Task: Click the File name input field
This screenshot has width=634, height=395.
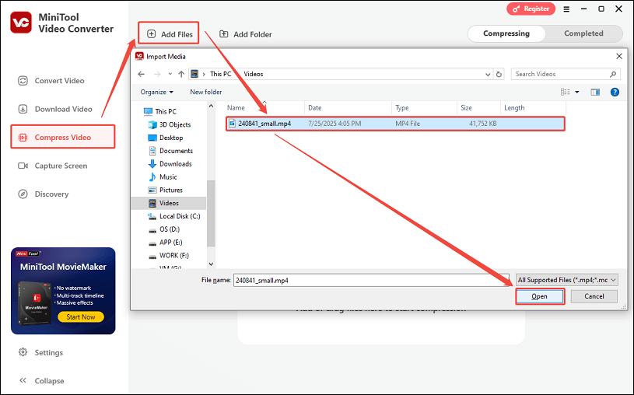Action: point(371,280)
